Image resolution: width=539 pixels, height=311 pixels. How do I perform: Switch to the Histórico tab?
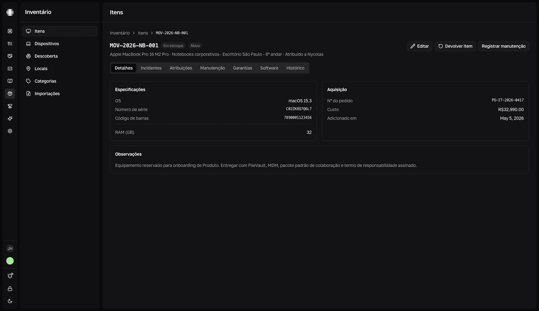click(295, 68)
